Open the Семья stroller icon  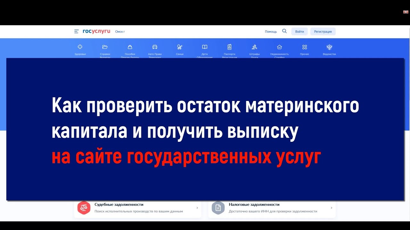pos(180,47)
